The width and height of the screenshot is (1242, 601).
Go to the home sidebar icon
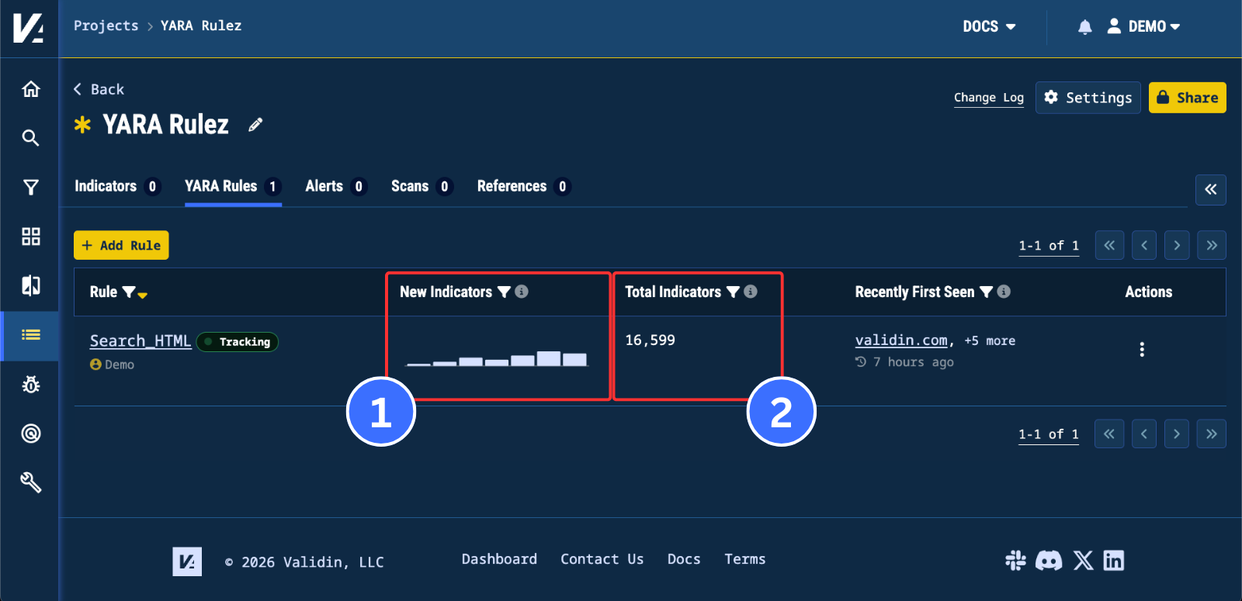coord(31,89)
